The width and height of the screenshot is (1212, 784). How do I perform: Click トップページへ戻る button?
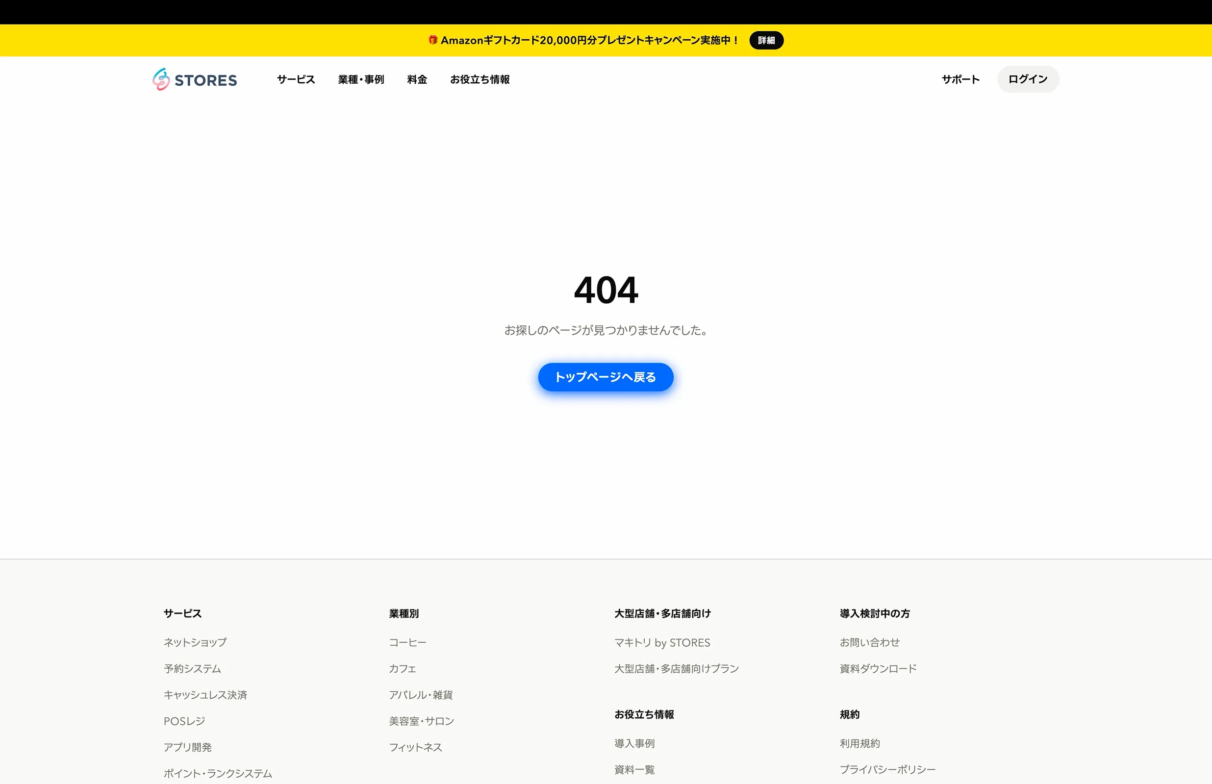click(606, 377)
